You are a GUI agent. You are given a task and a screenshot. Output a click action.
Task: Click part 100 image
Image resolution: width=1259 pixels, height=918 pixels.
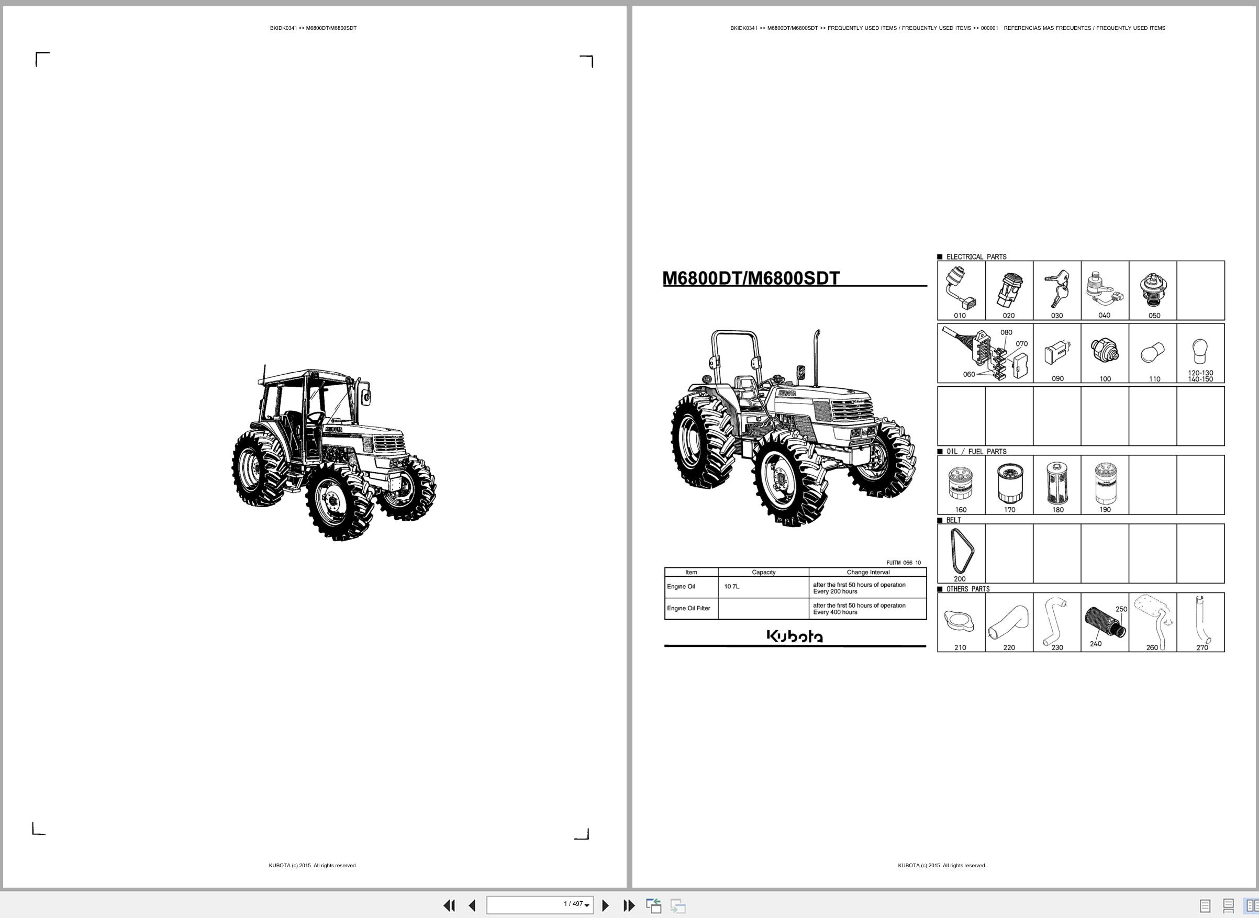pos(1105,351)
